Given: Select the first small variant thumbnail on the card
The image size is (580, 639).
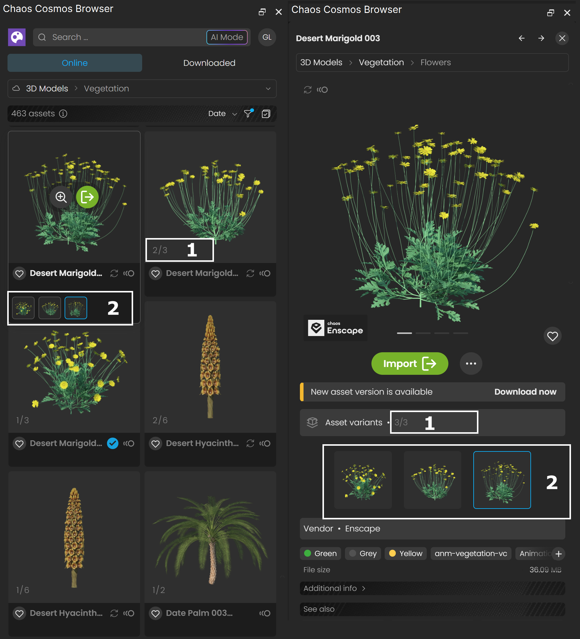Looking at the screenshot, I should 23,308.
